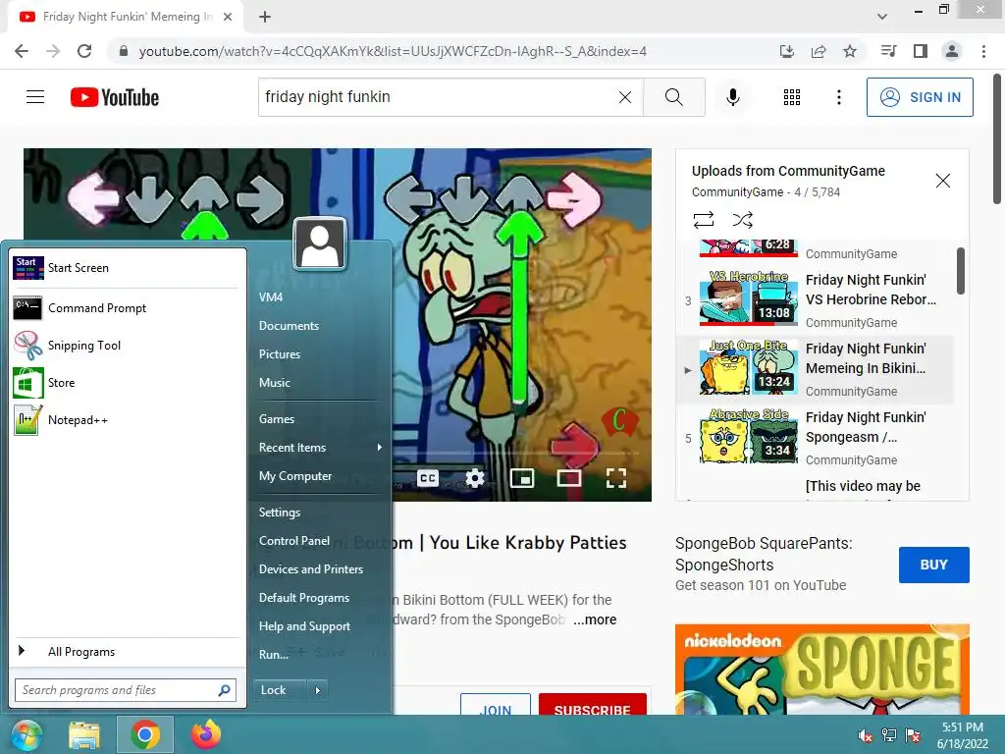Screen dimensions: 1005x754
Task: Select Run... in Start menu
Action: click(x=274, y=655)
